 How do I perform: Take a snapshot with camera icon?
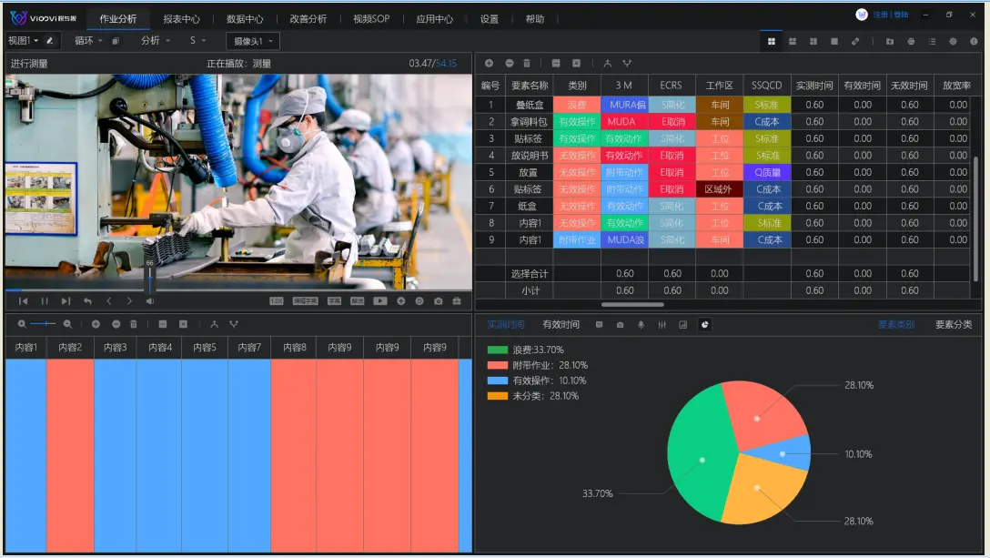pos(439,301)
